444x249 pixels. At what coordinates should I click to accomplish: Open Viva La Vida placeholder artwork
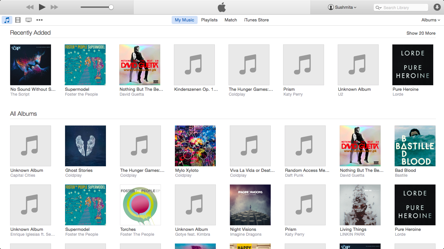coord(250,146)
